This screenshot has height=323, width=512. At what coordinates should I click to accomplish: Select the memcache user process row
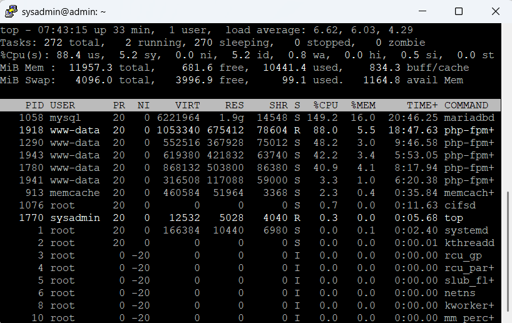pyautogui.click(x=250, y=193)
